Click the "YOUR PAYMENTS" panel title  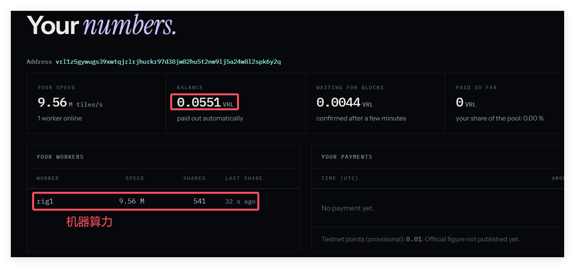click(x=347, y=157)
